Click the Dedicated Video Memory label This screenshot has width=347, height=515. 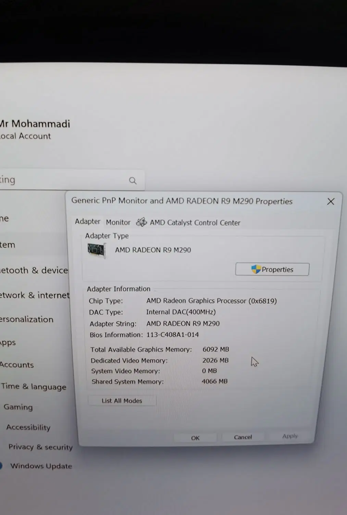129,360
